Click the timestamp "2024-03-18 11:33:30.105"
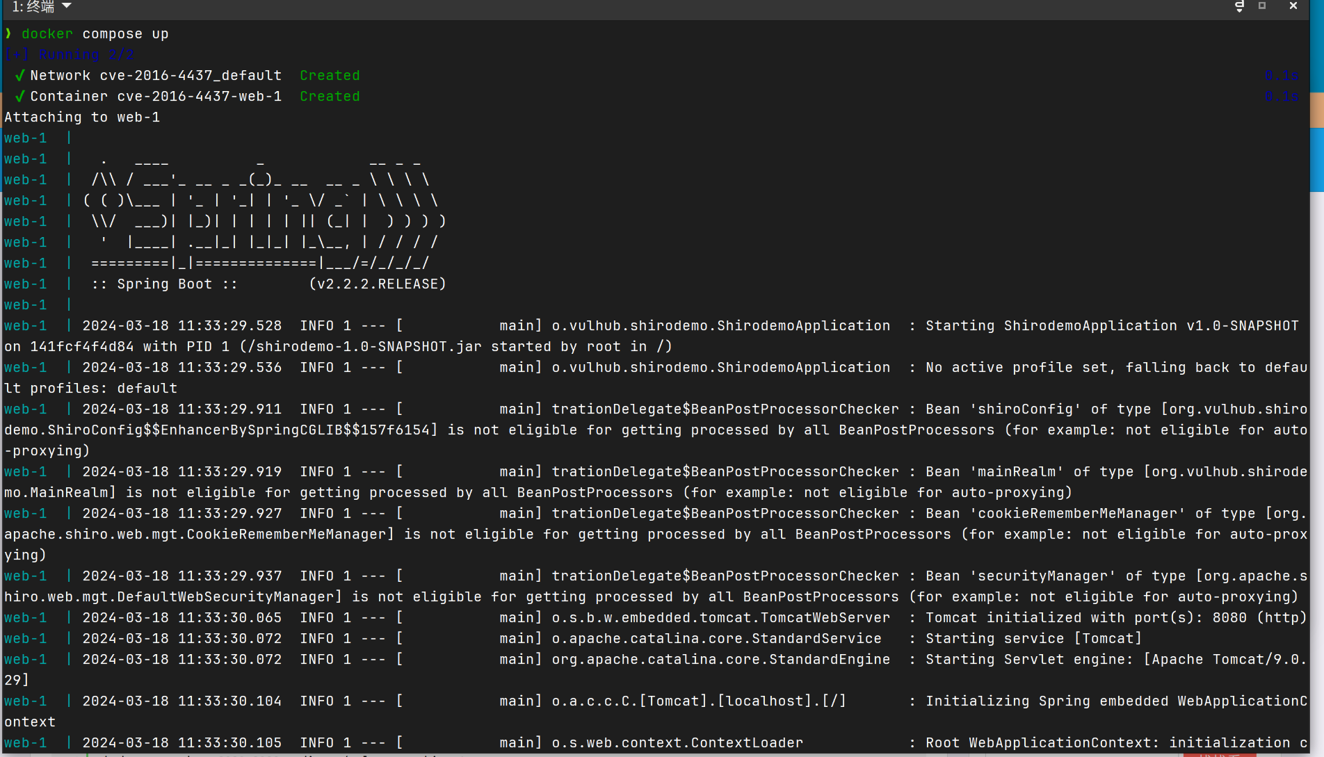 click(x=182, y=743)
